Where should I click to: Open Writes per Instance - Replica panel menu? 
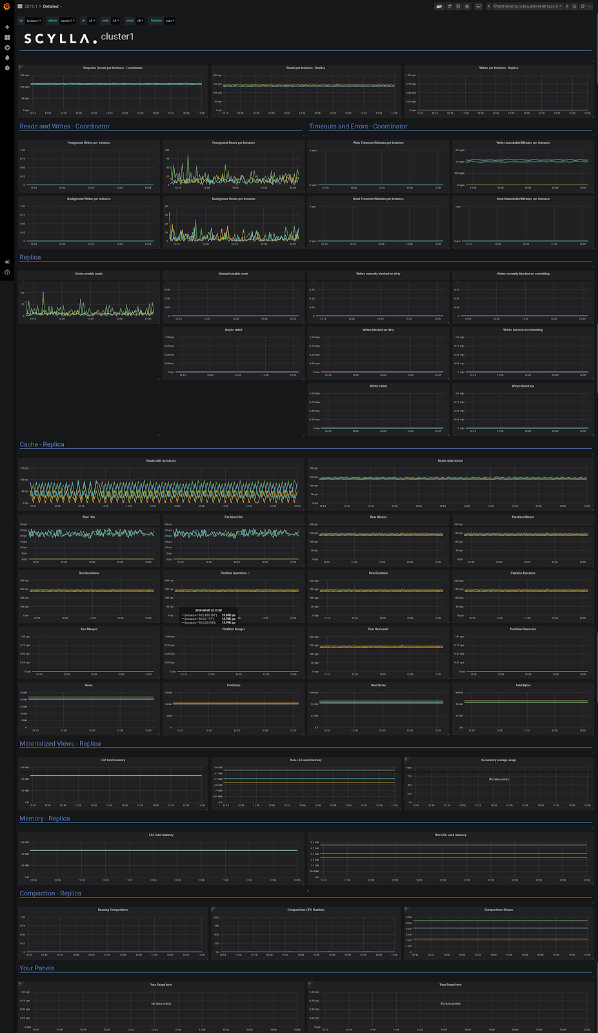click(x=499, y=68)
